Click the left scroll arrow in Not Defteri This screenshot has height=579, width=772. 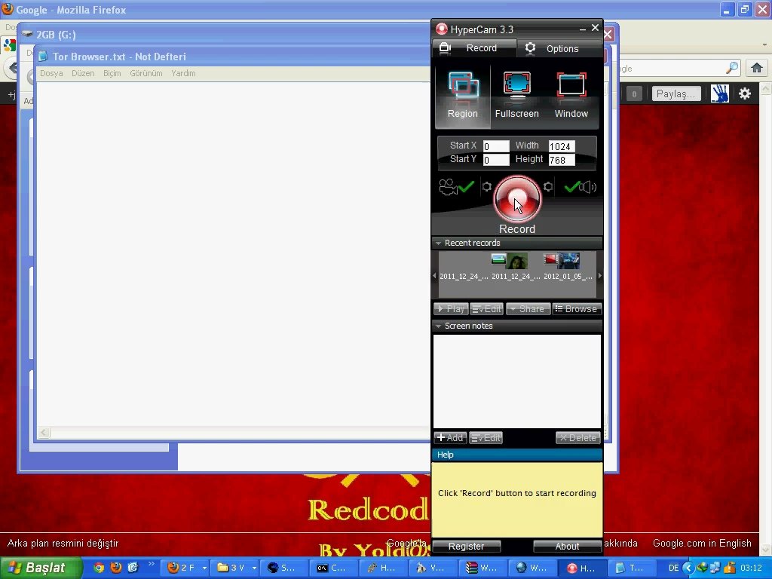click(x=44, y=433)
